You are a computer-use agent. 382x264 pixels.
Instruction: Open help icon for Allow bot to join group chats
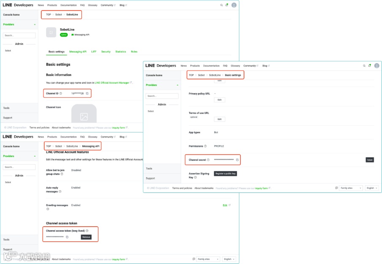(62, 174)
